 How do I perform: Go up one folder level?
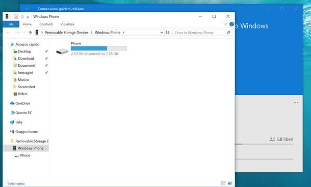click(x=30, y=33)
